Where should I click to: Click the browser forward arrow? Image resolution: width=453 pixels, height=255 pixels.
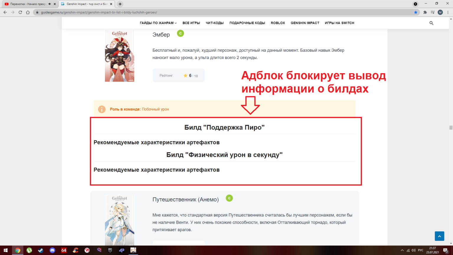pyautogui.click(x=13, y=12)
